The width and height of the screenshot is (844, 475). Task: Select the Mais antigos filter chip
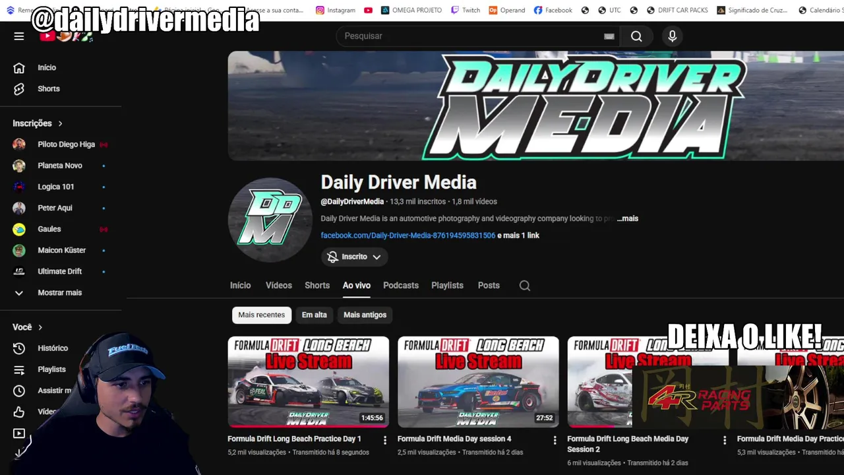click(365, 315)
